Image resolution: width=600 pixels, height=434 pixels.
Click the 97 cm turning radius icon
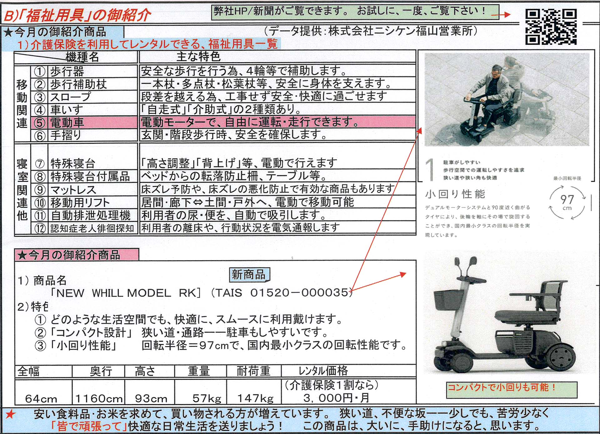tap(567, 203)
